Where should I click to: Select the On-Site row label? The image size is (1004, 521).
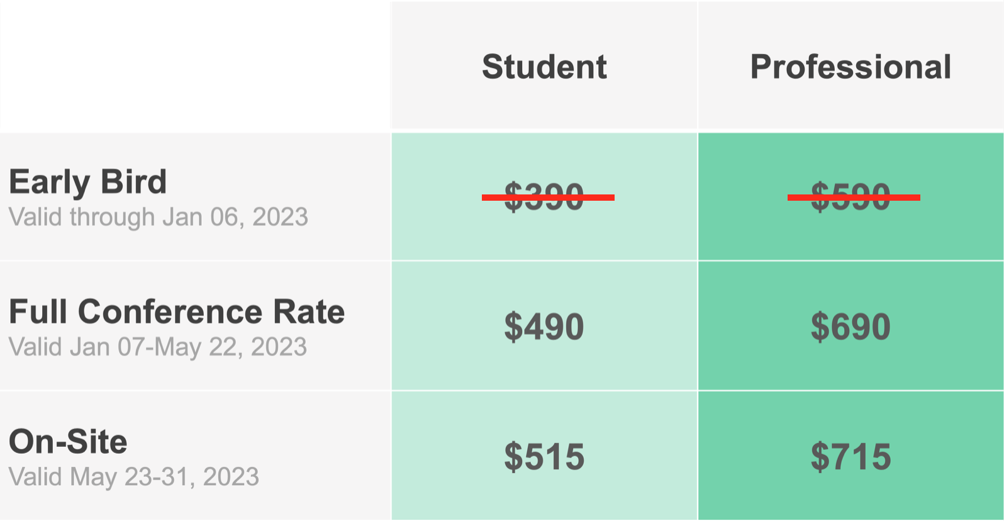(68, 442)
